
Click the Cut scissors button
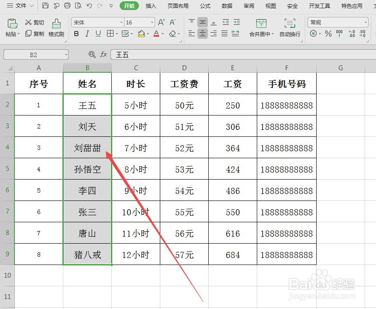pos(34,23)
